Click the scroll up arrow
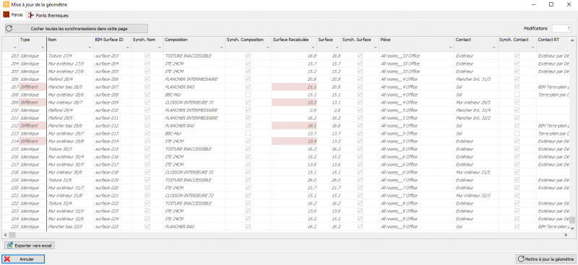This screenshot has height=265, width=578. pos(572,40)
